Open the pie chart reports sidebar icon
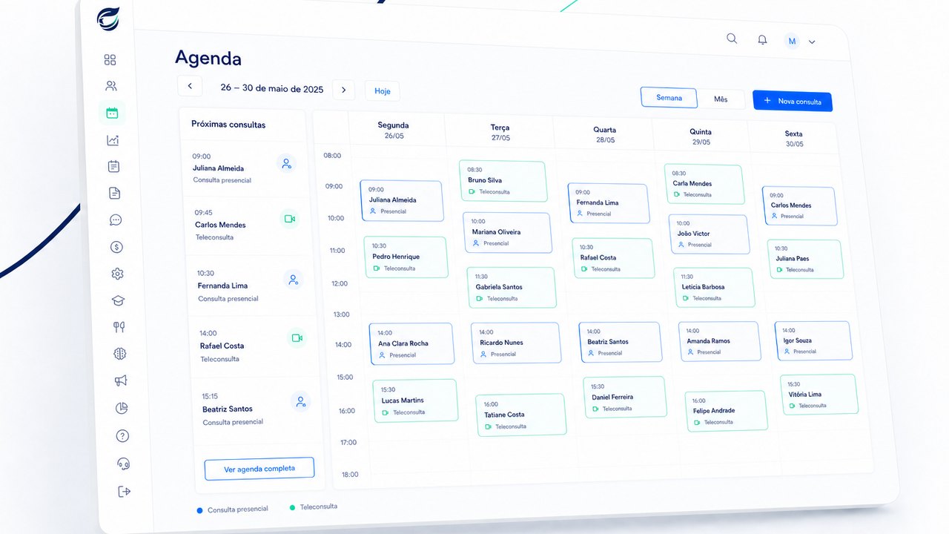Image resolution: width=949 pixels, height=534 pixels. (122, 408)
